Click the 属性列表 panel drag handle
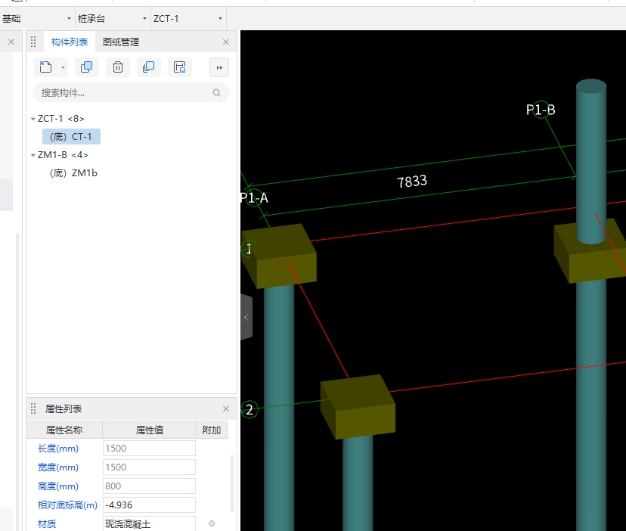Screen dimensions: 626x531 point(33,408)
